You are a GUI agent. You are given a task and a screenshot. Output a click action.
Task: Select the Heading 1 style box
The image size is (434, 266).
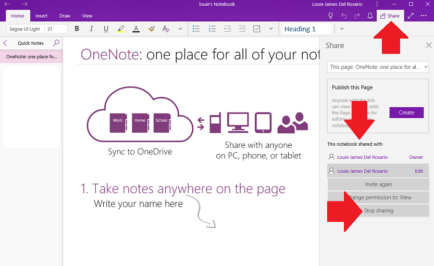pyautogui.click(x=306, y=29)
